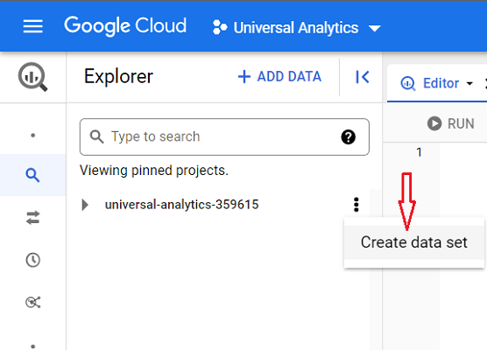Click the ADD DATA button
Screen dimensions: 487x350
(279, 77)
